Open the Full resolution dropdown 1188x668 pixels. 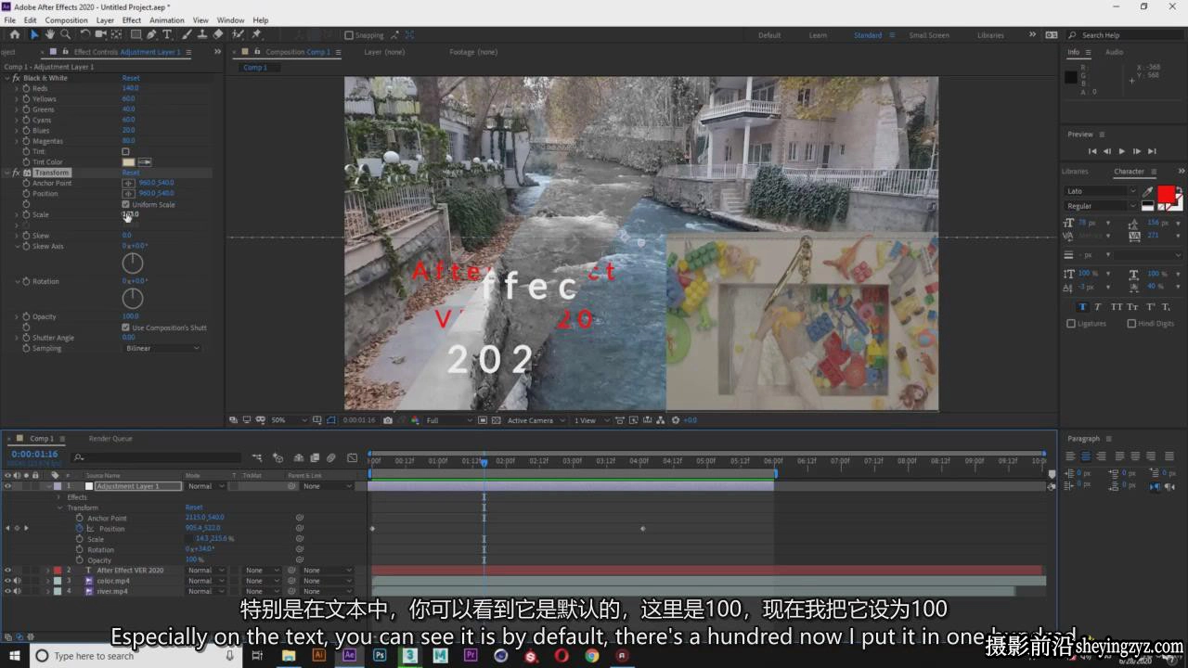coord(448,420)
